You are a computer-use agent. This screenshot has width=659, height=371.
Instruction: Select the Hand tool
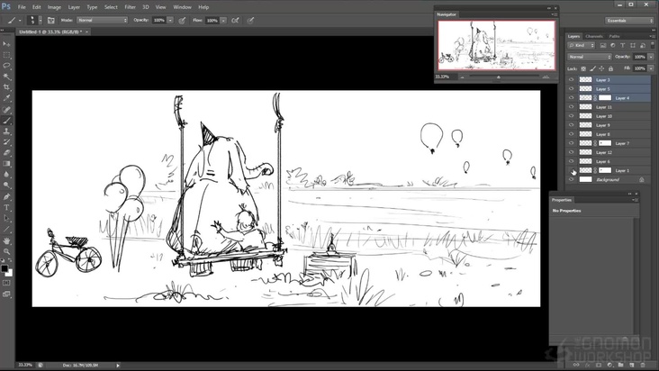click(6, 240)
